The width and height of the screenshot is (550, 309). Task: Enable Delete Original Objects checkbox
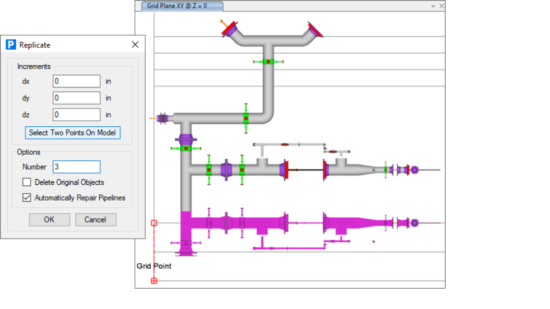[27, 182]
